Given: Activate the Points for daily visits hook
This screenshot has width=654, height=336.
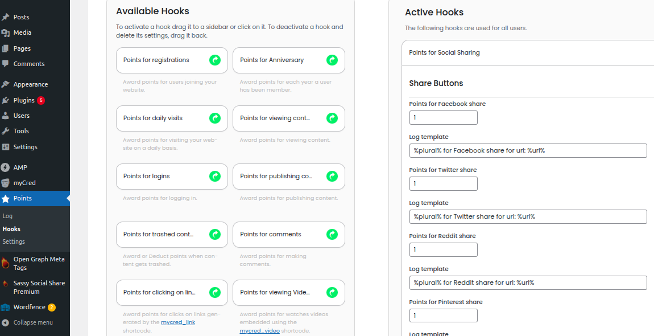Looking at the screenshot, I should click(x=172, y=118).
